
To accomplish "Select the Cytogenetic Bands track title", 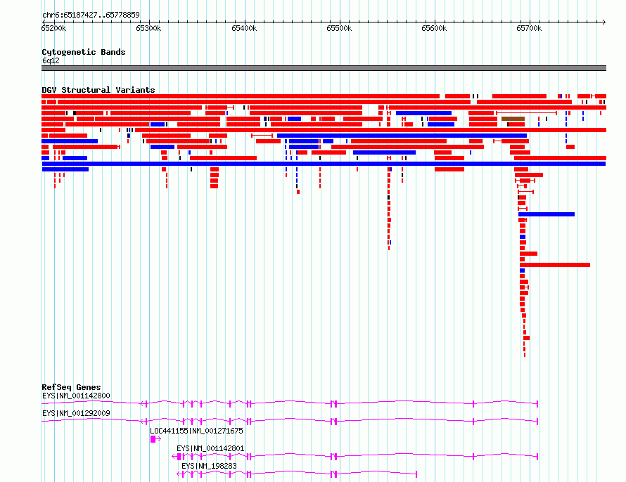I will coord(84,52).
